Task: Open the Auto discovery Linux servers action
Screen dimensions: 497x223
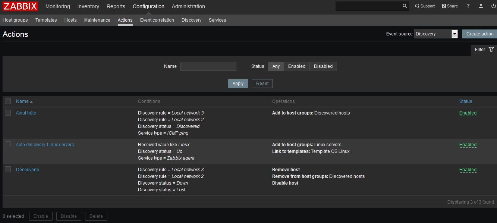Action: click(45, 144)
